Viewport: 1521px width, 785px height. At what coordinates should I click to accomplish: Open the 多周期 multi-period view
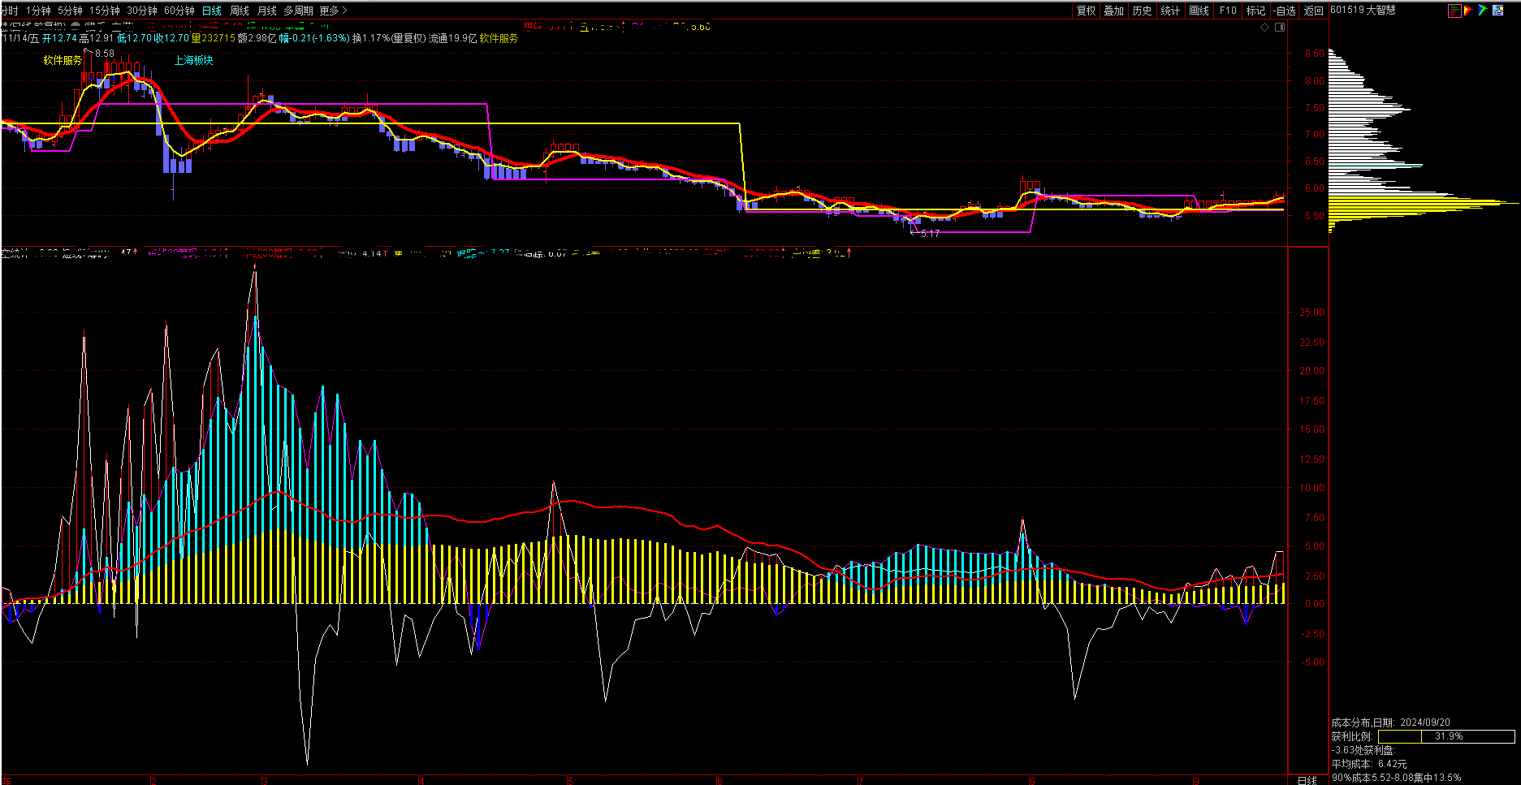point(298,11)
